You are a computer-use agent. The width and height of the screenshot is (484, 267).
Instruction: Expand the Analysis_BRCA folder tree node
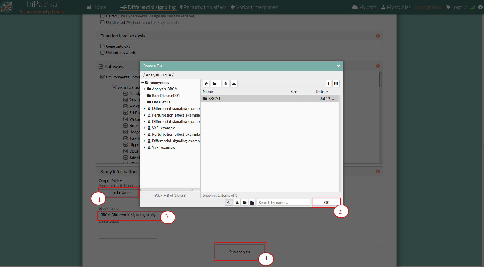pos(144,89)
